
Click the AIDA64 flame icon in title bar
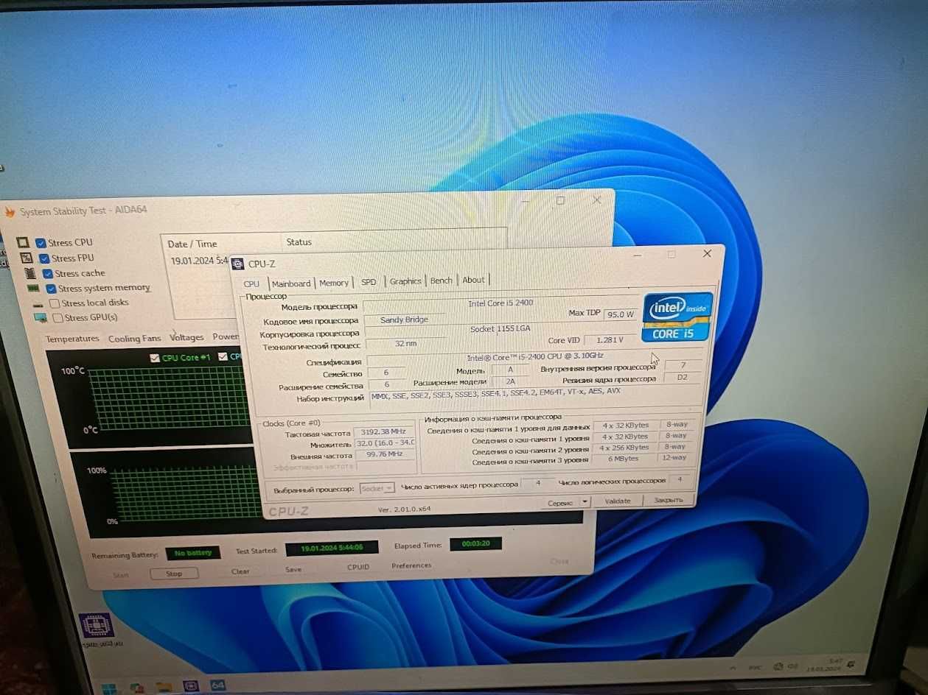pyautogui.click(x=10, y=212)
